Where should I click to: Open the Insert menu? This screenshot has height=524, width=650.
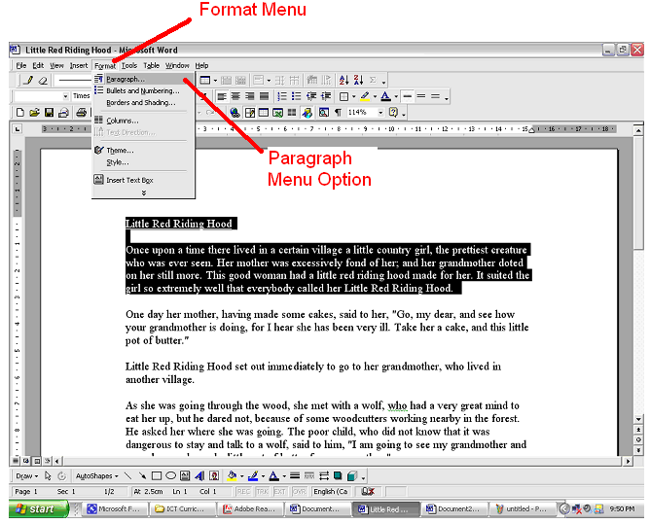[79, 65]
